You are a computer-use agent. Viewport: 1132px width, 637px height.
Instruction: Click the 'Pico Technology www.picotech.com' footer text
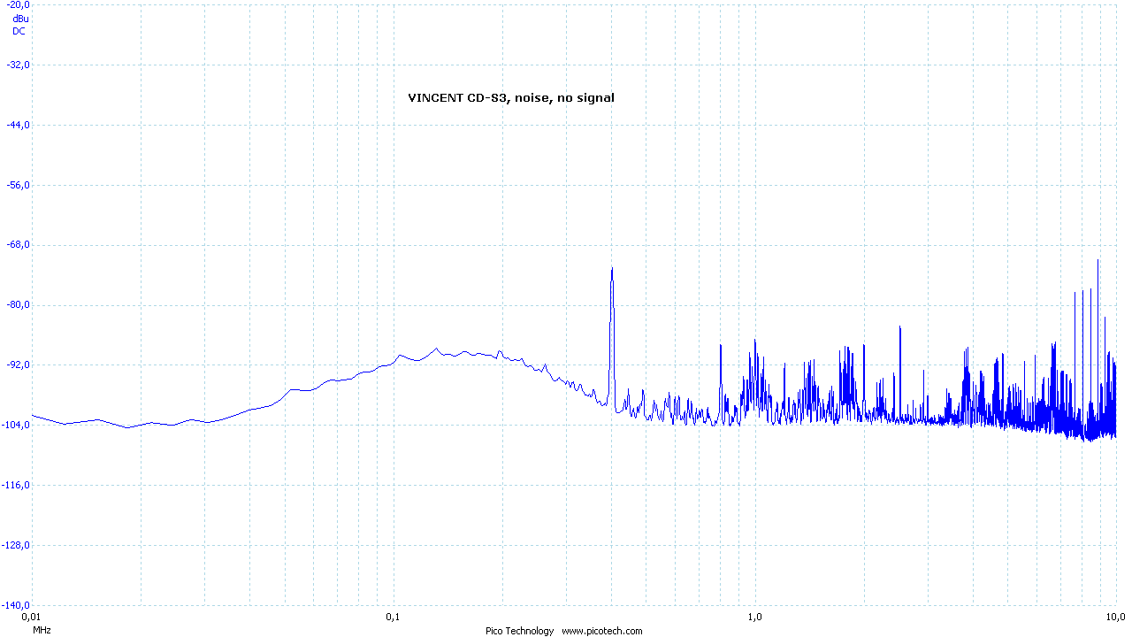tap(564, 631)
